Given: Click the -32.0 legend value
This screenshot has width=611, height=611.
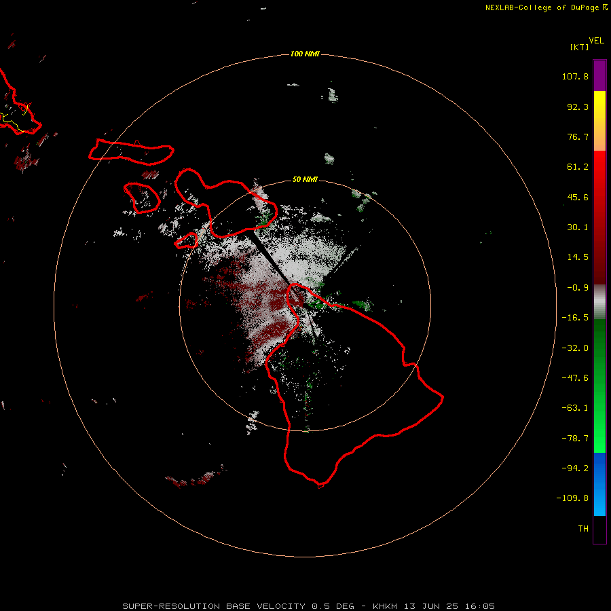Looking at the screenshot, I should (x=575, y=348).
